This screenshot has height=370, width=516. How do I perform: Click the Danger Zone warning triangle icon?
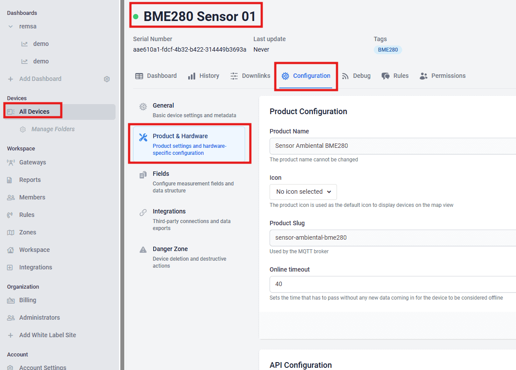143,250
